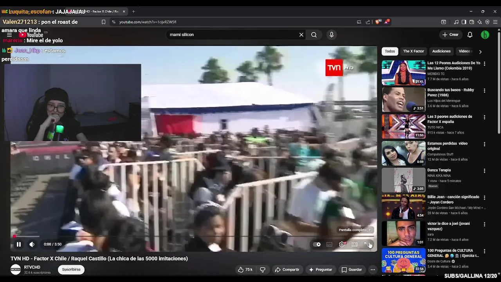501x282 pixels.
Task: Mute the video using the speaker icon
Action: click(x=32, y=244)
